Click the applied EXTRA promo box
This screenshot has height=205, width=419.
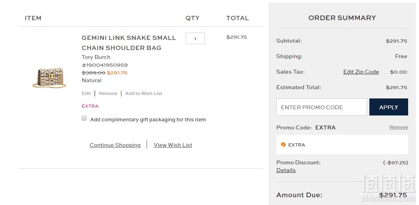(x=342, y=145)
